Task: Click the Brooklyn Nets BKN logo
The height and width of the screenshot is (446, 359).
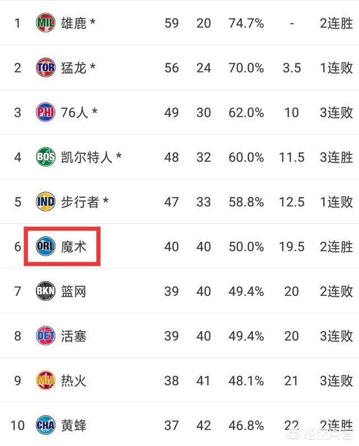Action: click(45, 291)
